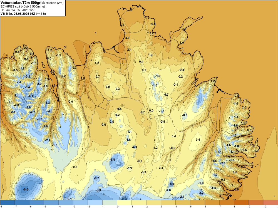Click the '(+44 h)' forecast offset text

(x=41, y=14)
